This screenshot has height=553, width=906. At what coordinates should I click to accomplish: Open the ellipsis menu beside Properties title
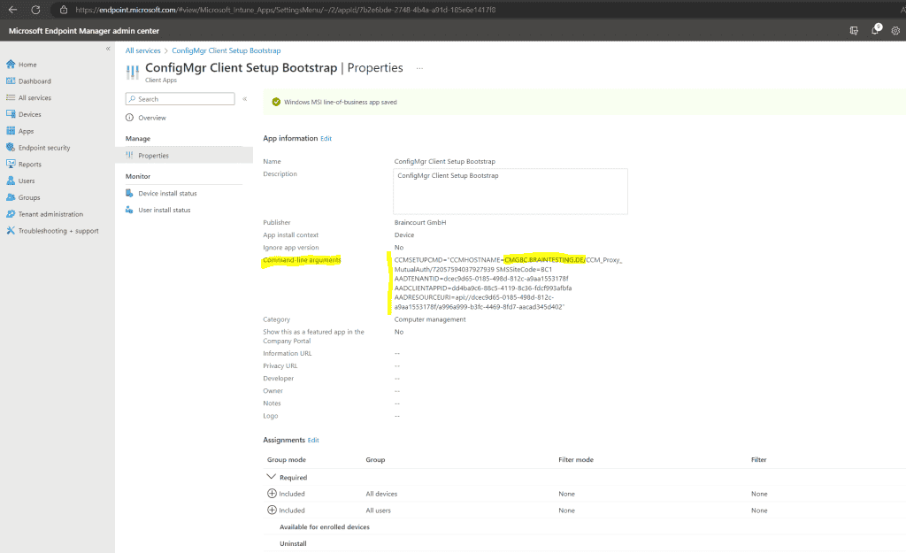click(x=419, y=69)
